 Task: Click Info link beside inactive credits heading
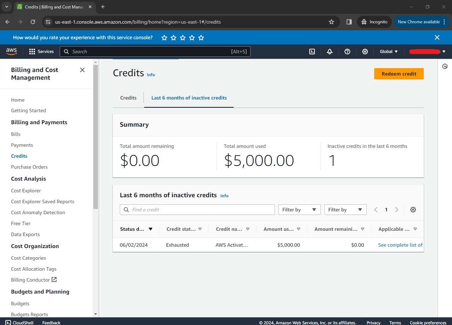(224, 195)
